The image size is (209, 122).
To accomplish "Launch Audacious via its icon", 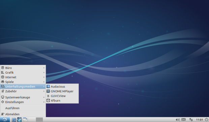I will click(48, 87).
